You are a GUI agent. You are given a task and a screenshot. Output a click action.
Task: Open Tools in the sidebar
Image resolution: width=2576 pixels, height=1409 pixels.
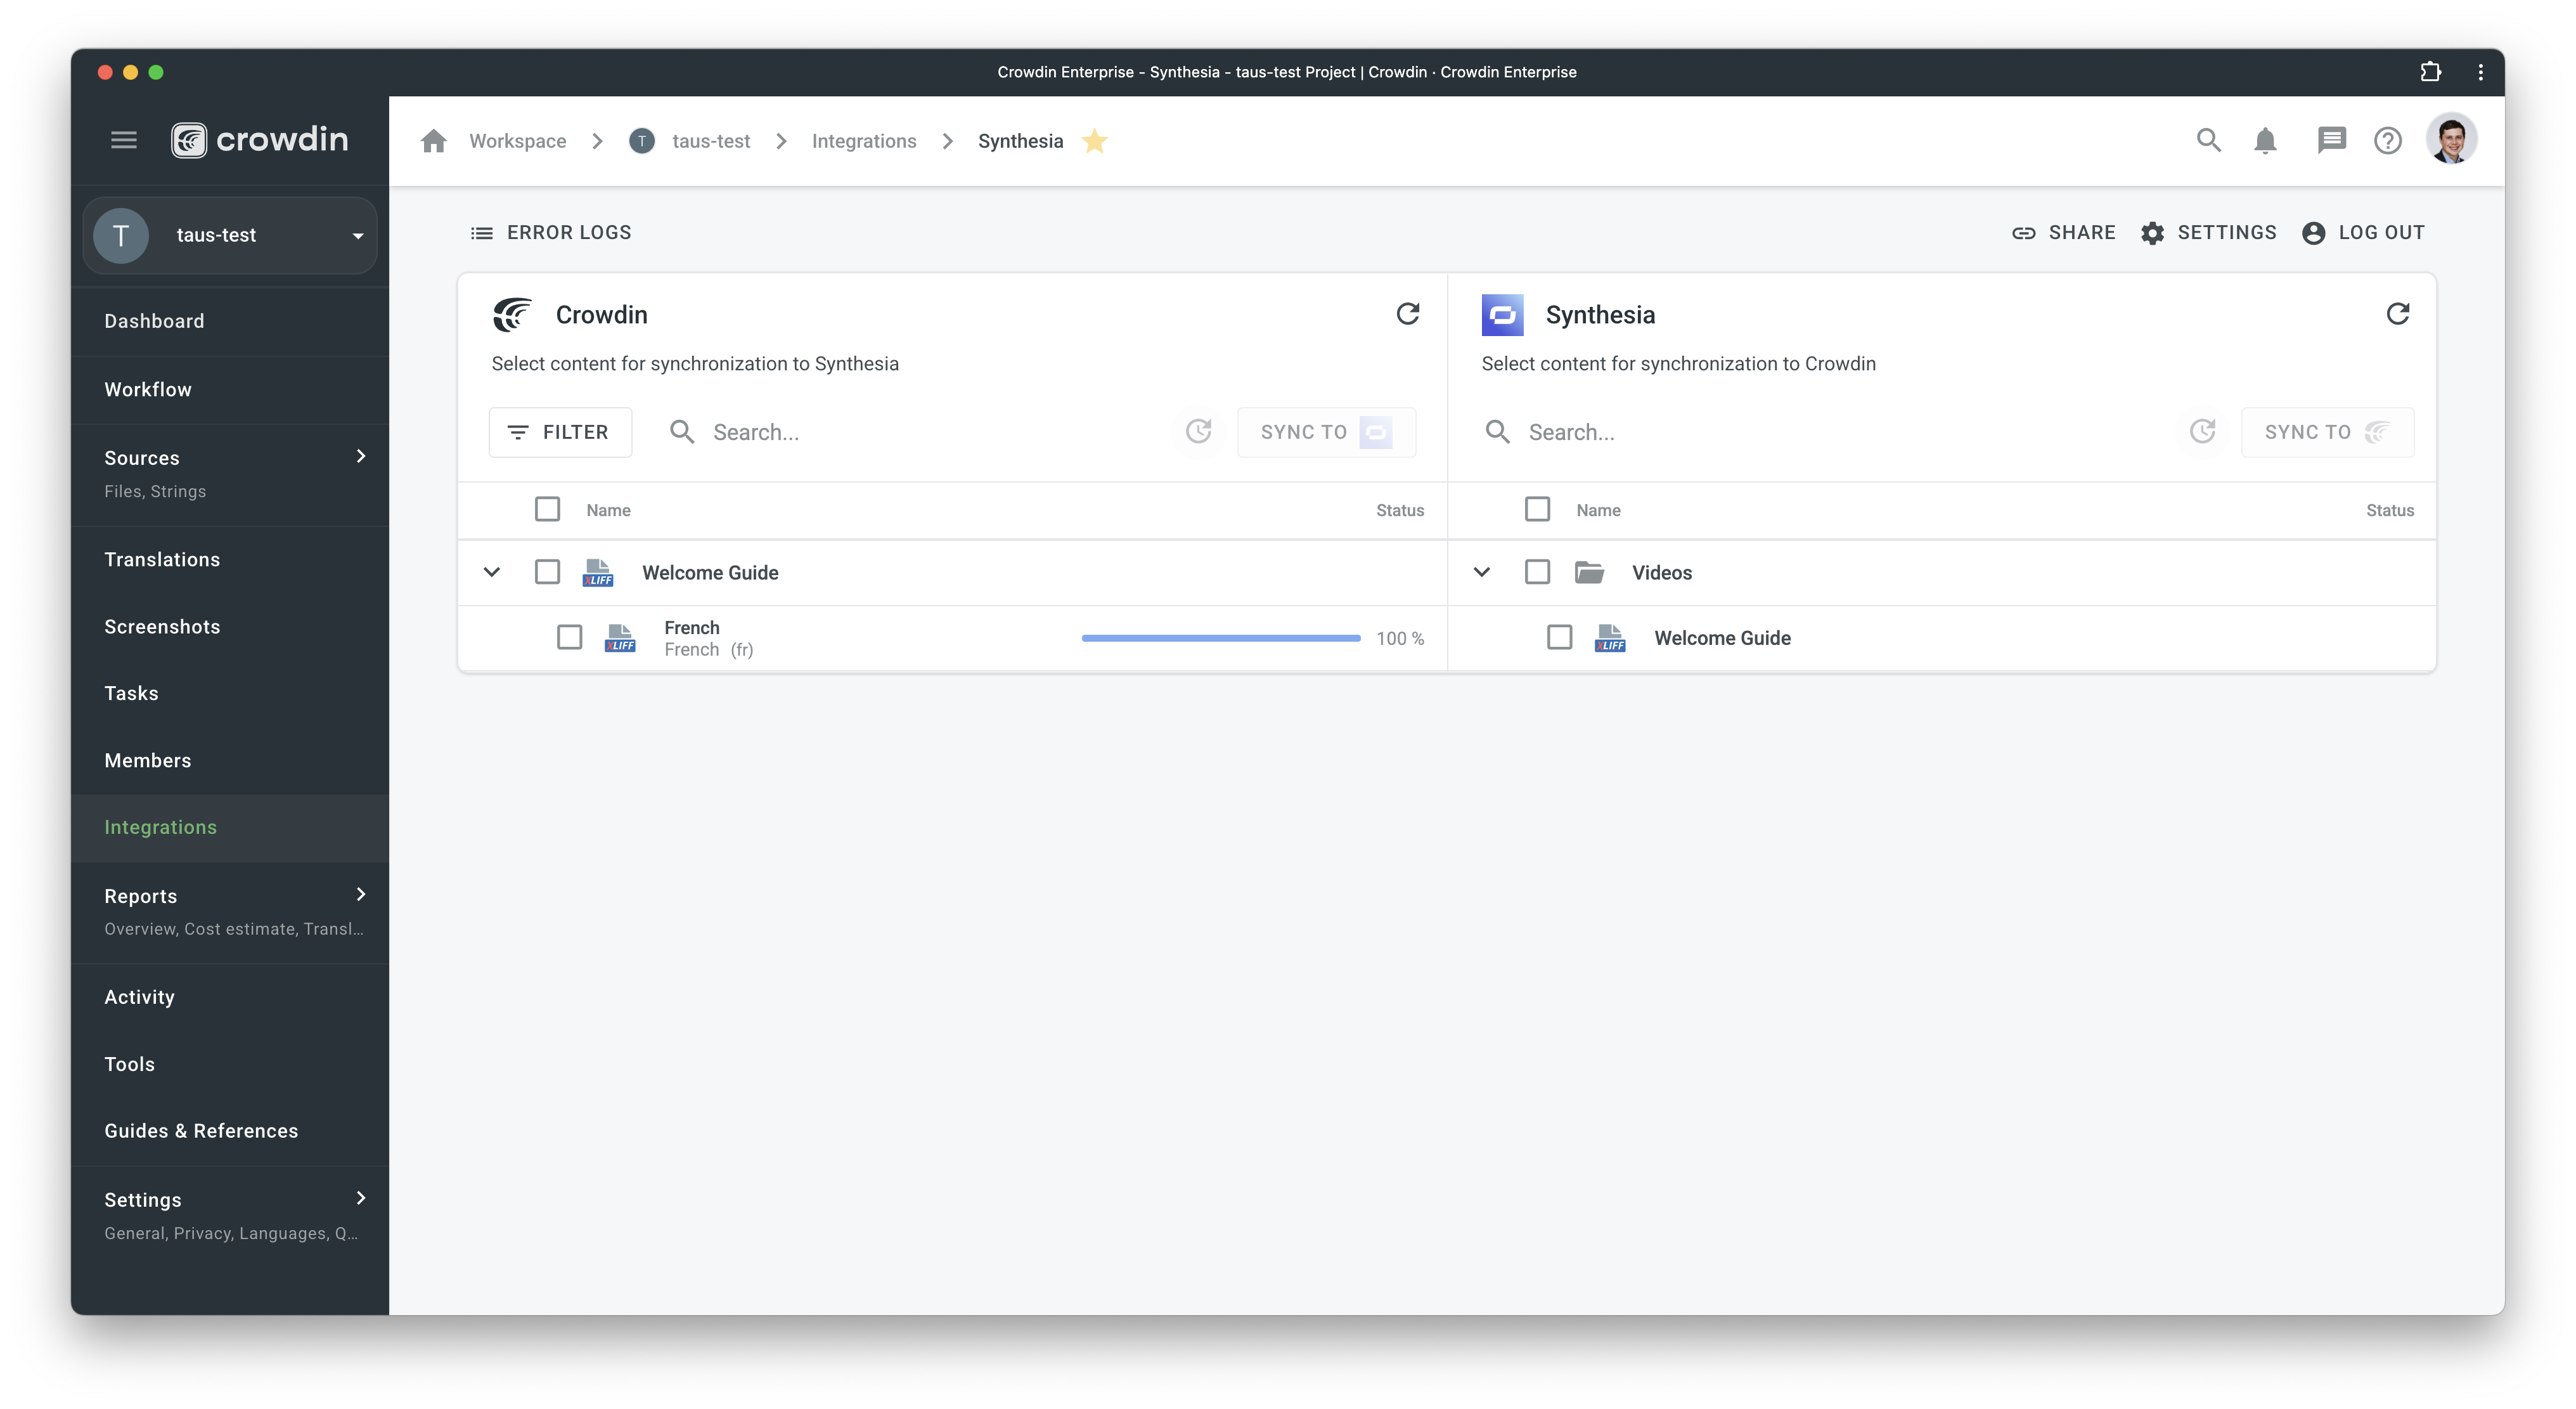point(230,1064)
